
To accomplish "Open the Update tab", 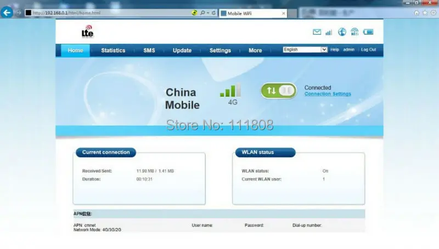I will (182, 50).
